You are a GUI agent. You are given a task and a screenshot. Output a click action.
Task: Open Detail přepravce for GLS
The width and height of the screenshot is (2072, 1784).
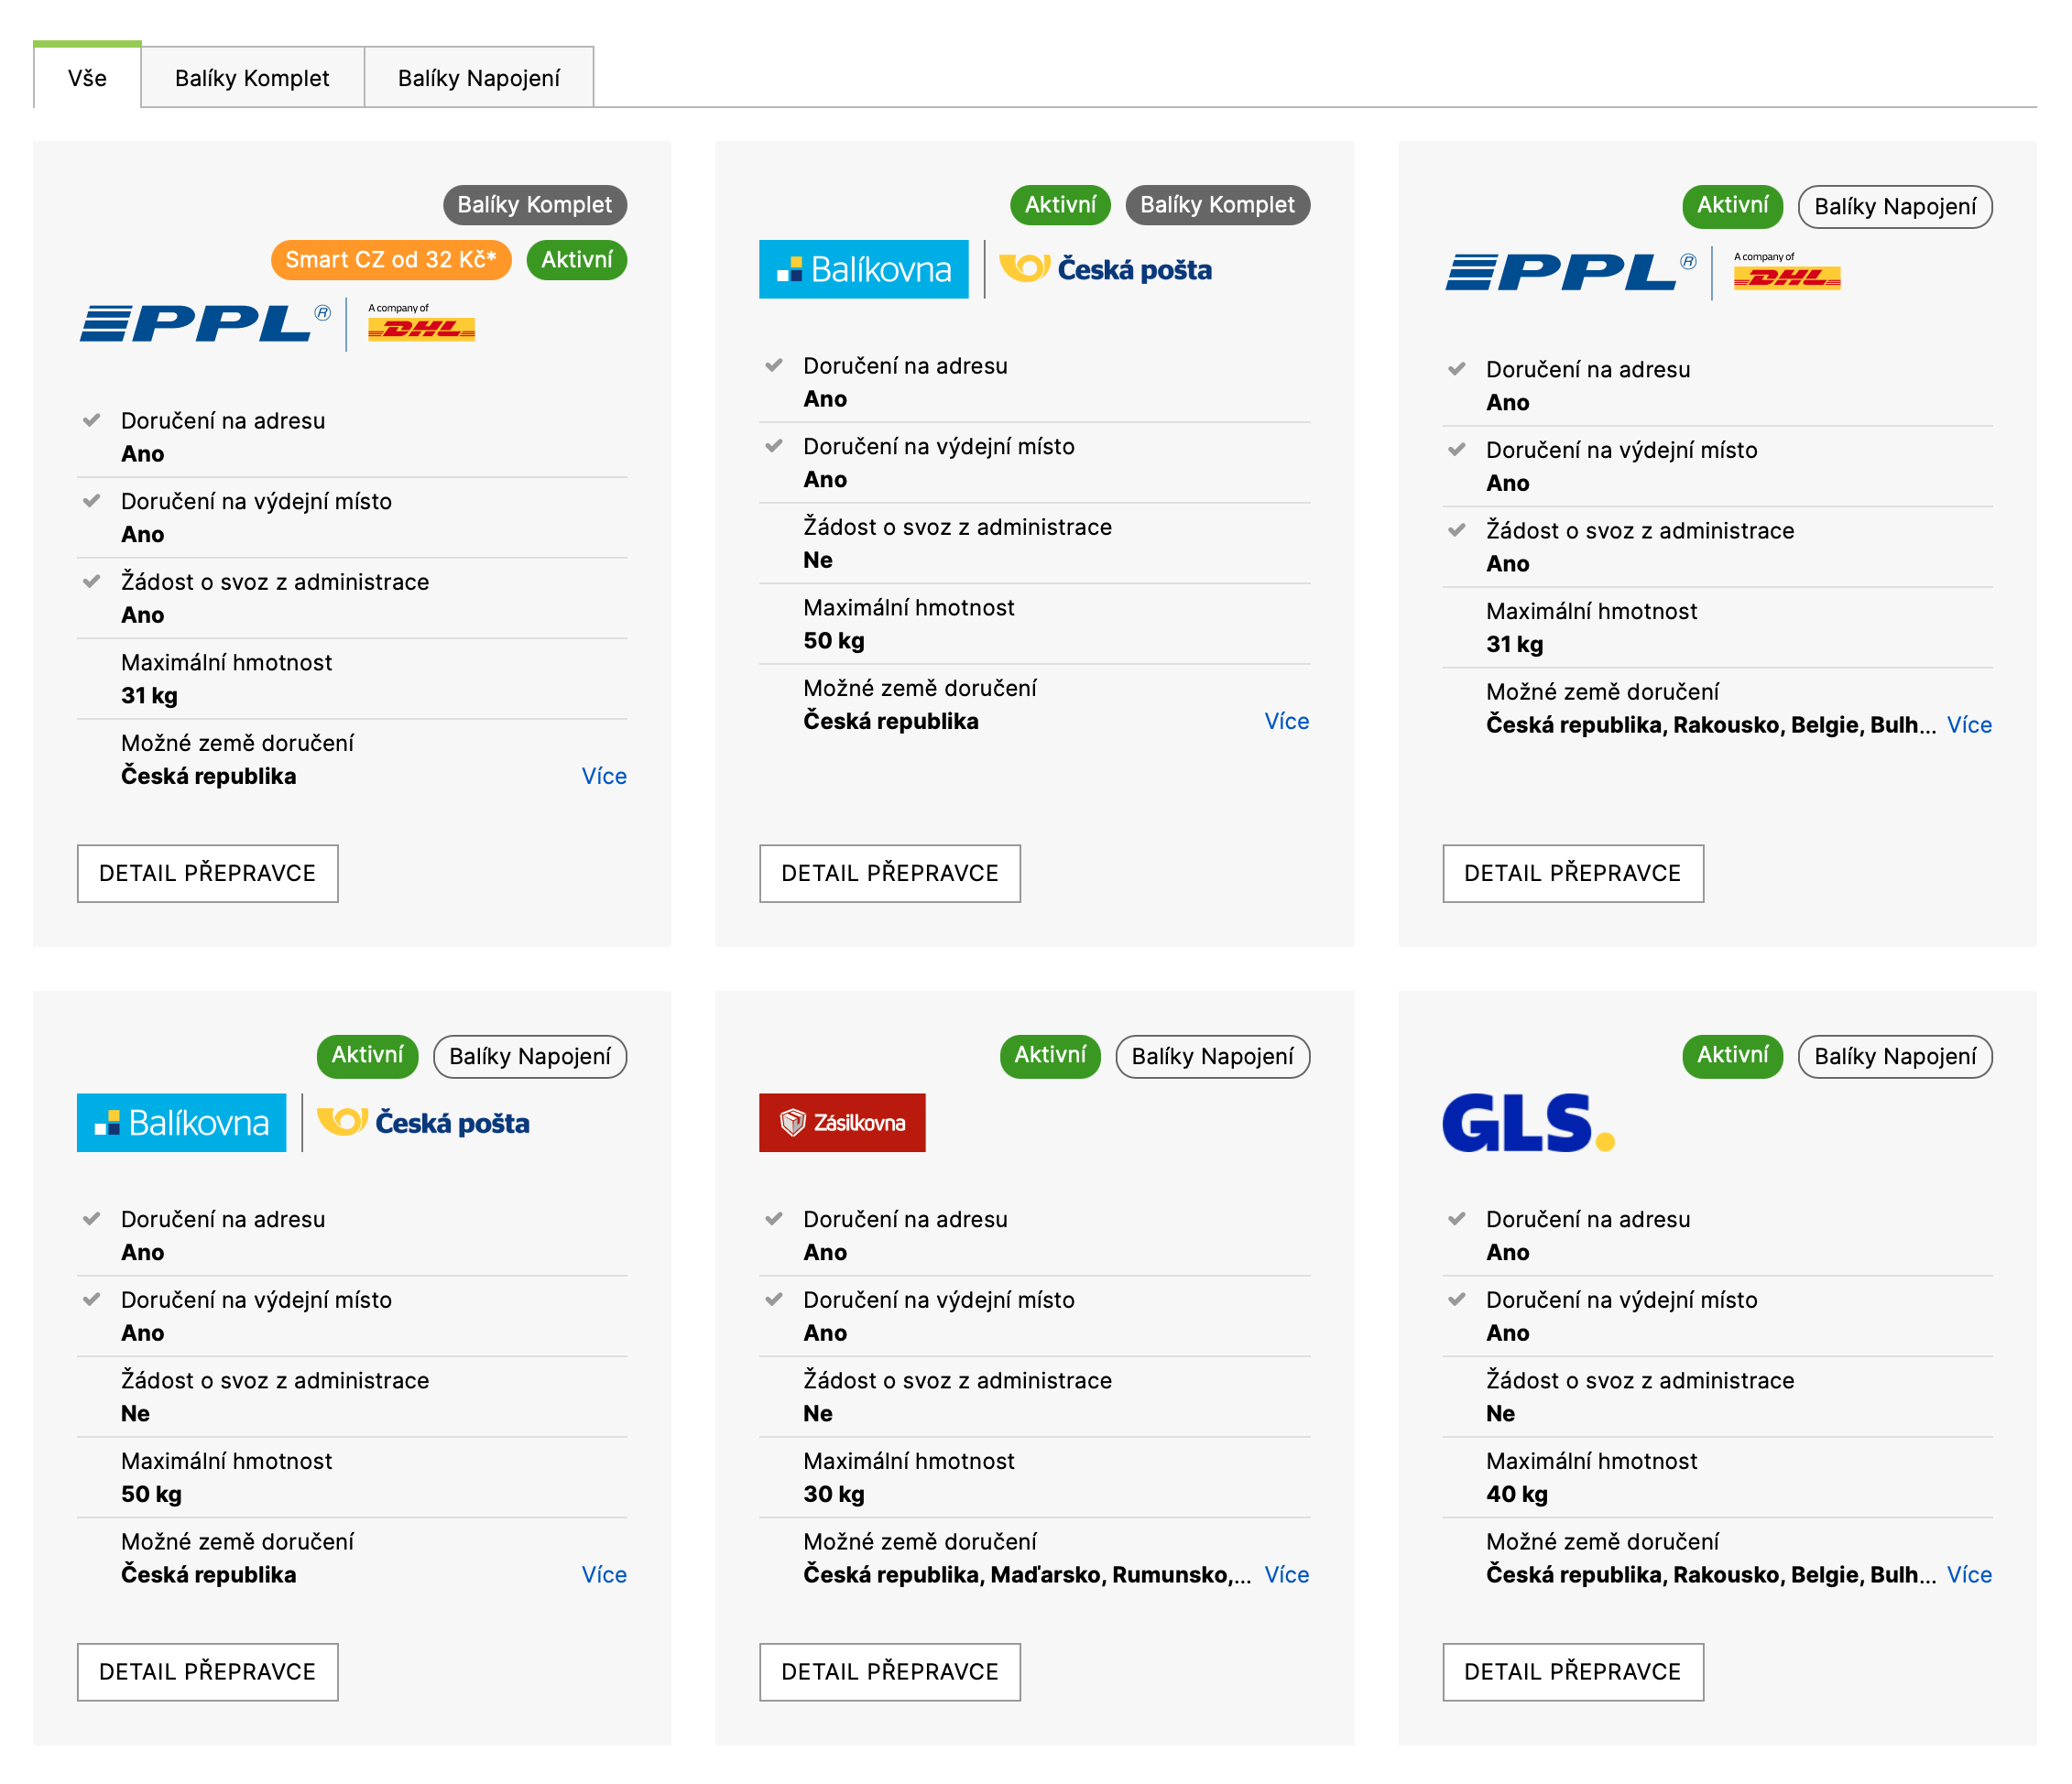(1572, 1671)
